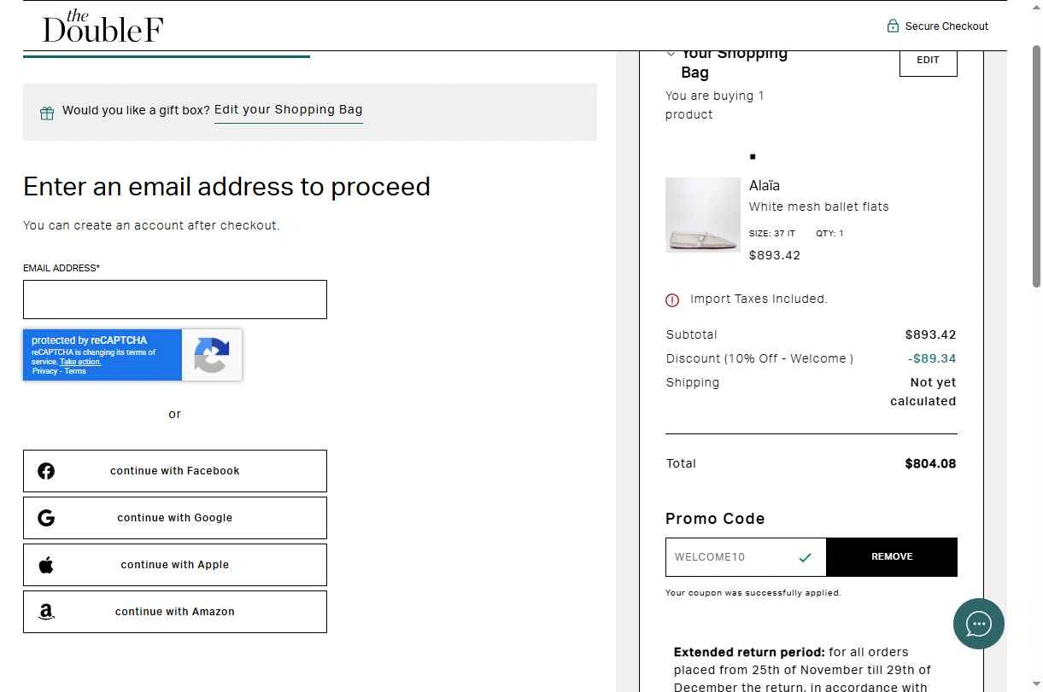The image size is (1043, 692).
Task: Focus the email address field
Action: (175, 299)
